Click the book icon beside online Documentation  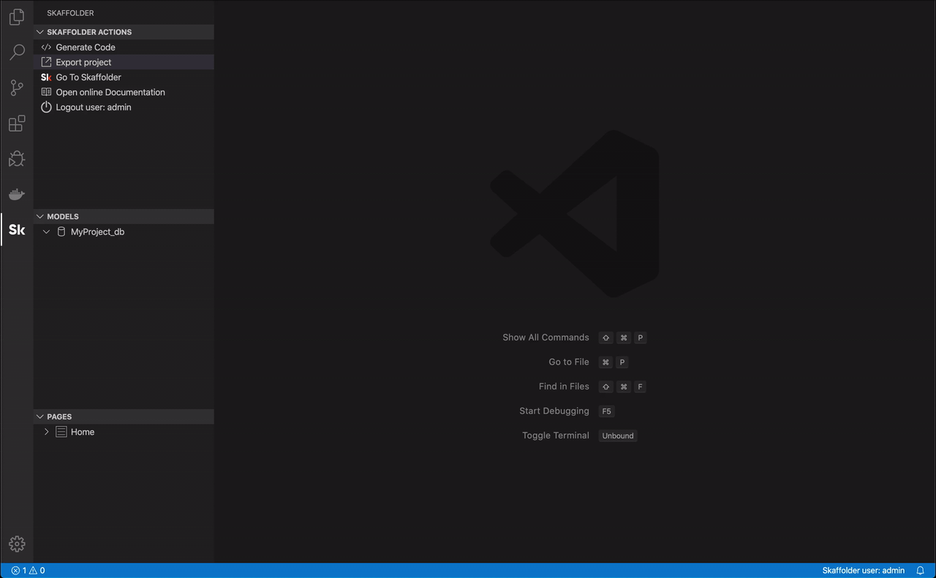tap(46, 92)
